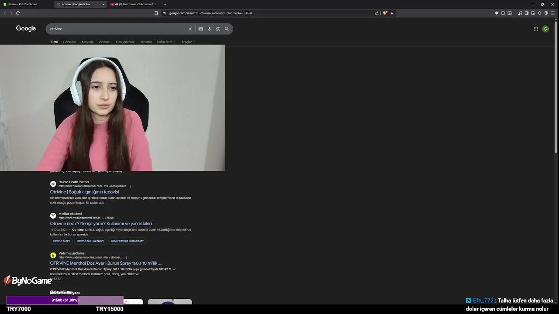Open the Google apps grid
The height and width of the screenshot is (314, 559).
(536, 29)
